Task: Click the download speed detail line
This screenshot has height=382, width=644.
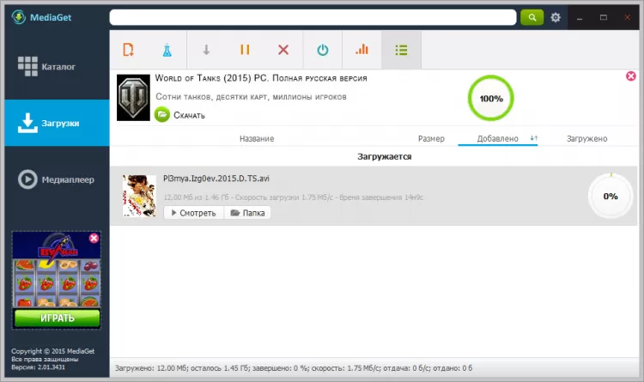Action: [x=294, y=197]
